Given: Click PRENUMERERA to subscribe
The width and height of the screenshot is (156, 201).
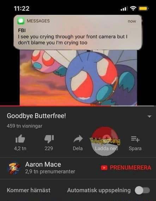Looking at the screenshot, I should point(126,167).
